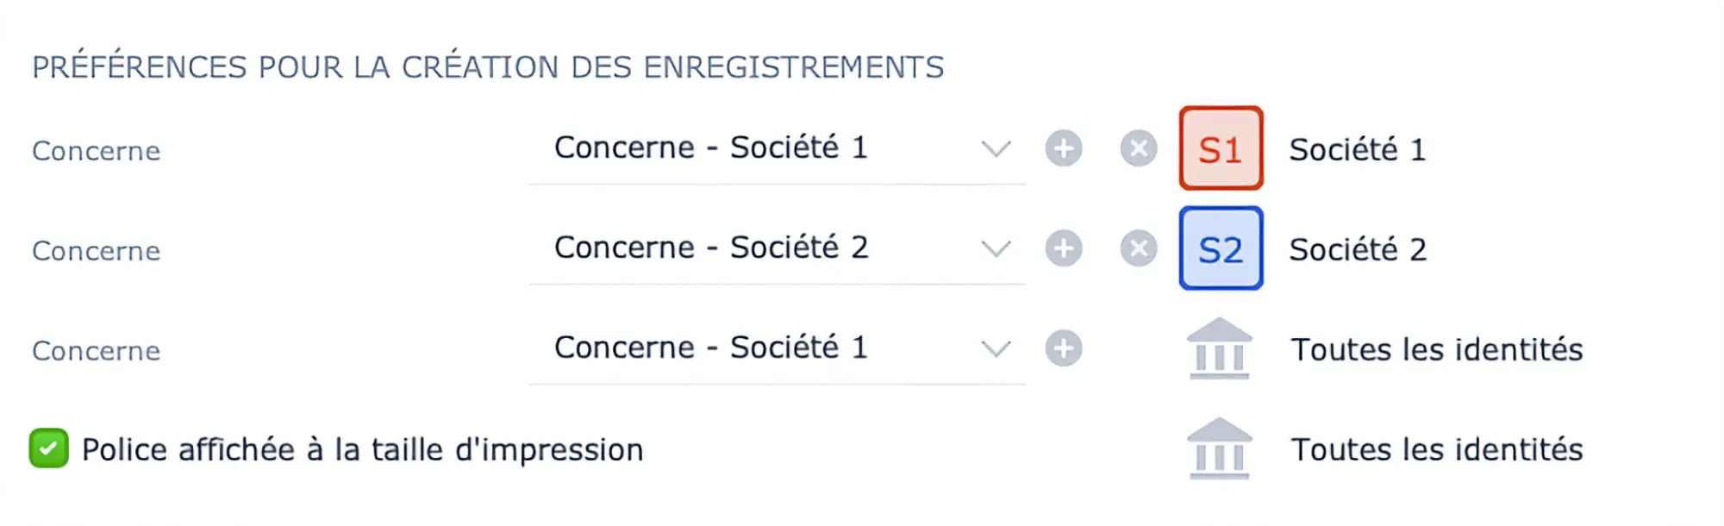Select Toutes les identités in the Police checkbox row

(x=1436, y=450)
